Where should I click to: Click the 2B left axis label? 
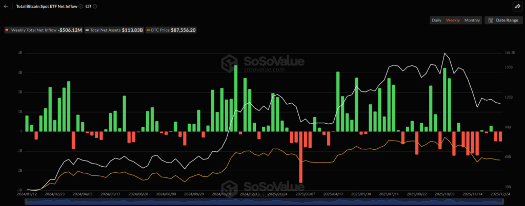(20, 92)
